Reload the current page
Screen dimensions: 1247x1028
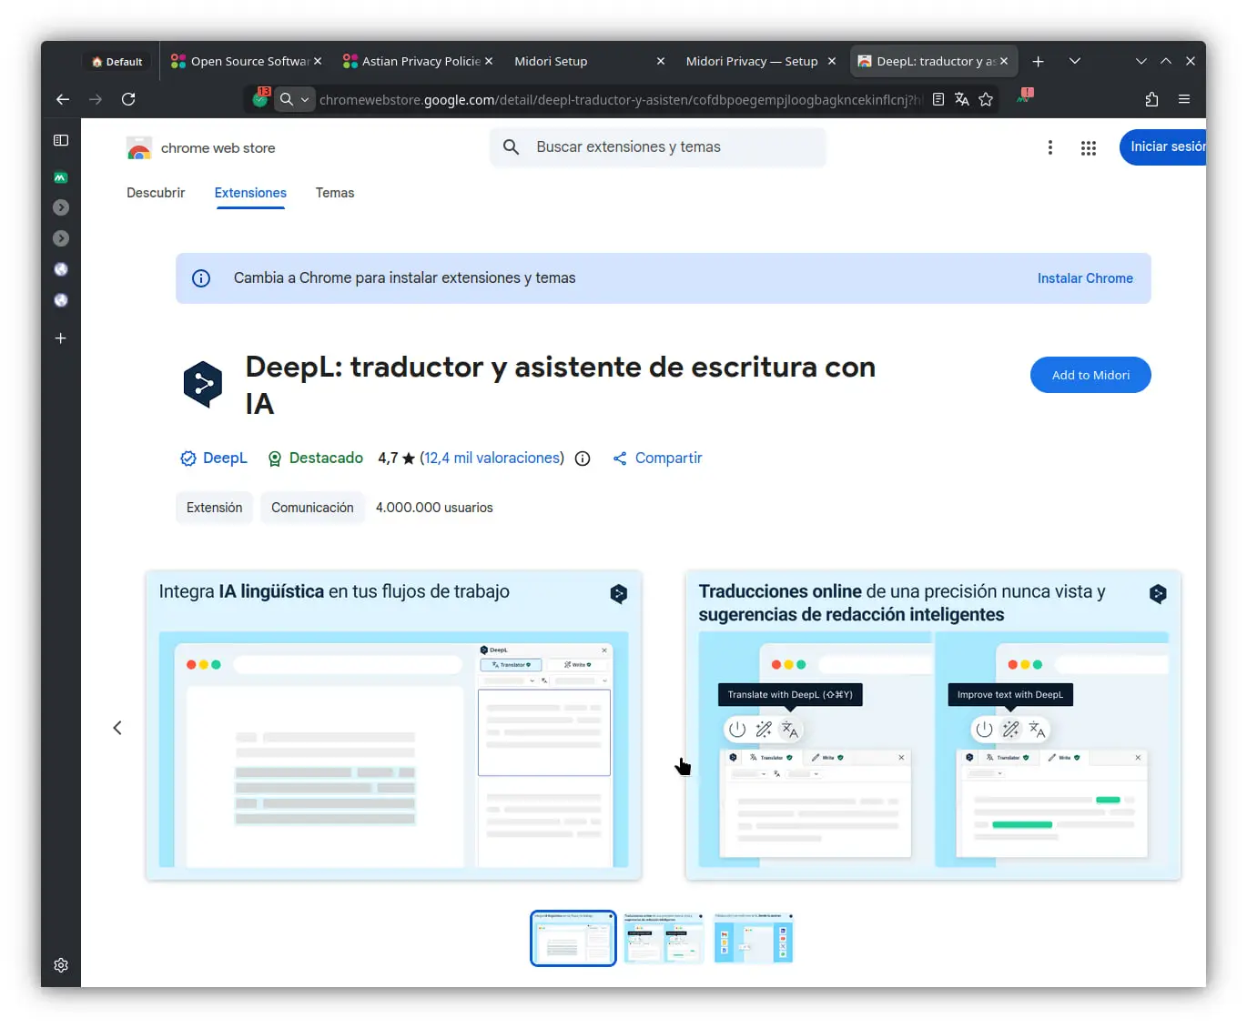(x=128, y=99)
